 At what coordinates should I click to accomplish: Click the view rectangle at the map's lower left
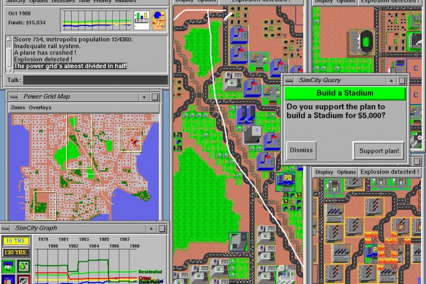45,206
